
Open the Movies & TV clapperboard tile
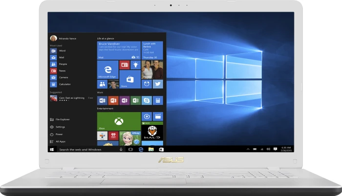pyautogui.click(x=158, y=117)
